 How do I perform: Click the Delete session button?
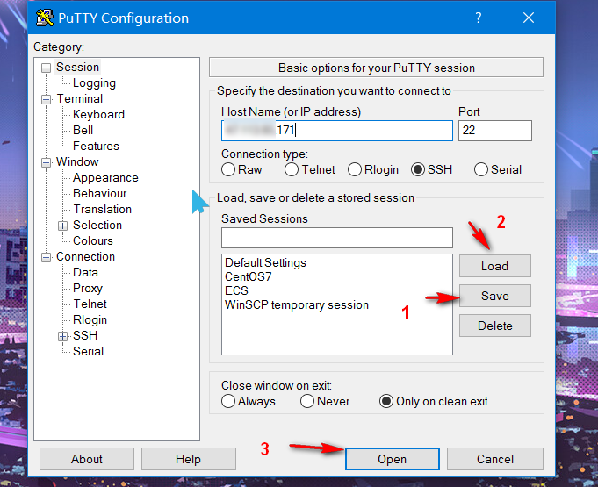[x=494, y=326]
